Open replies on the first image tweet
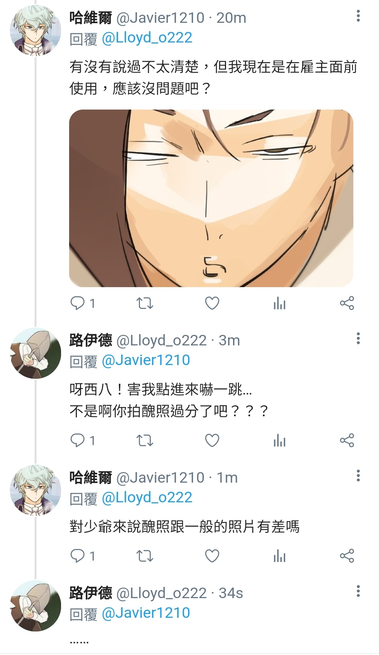The height and width of the screenshot is (655, 379). tap(83, 303)
